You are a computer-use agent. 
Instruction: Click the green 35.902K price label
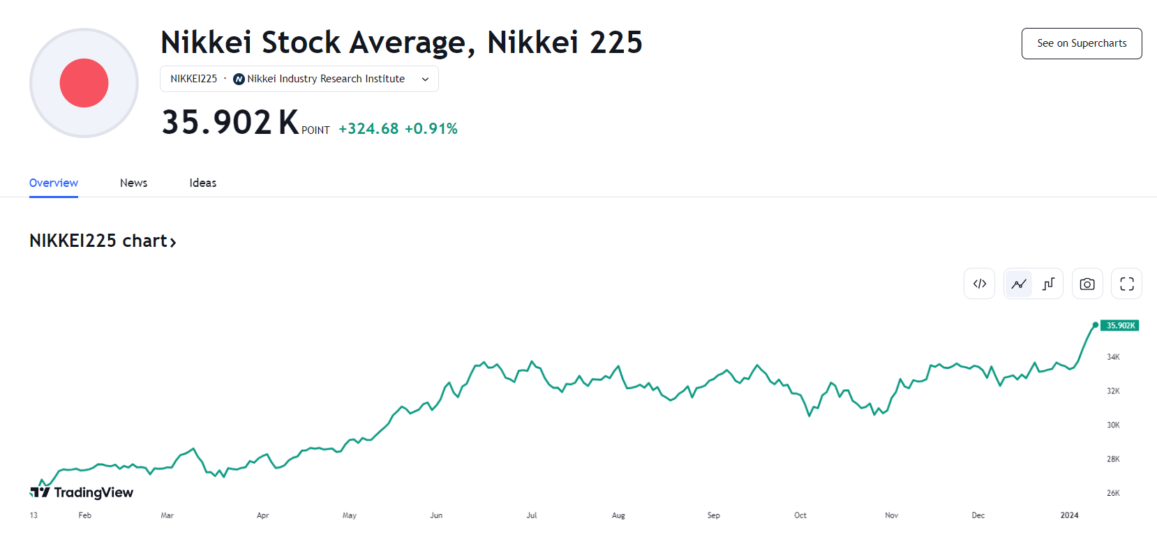coord(1120,326)
